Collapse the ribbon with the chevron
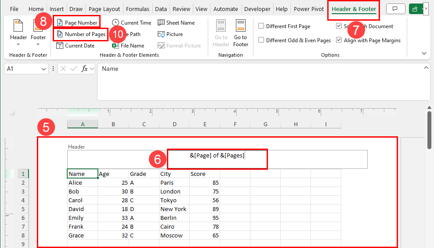Screen dimensions: 434x248 [424, 54]
